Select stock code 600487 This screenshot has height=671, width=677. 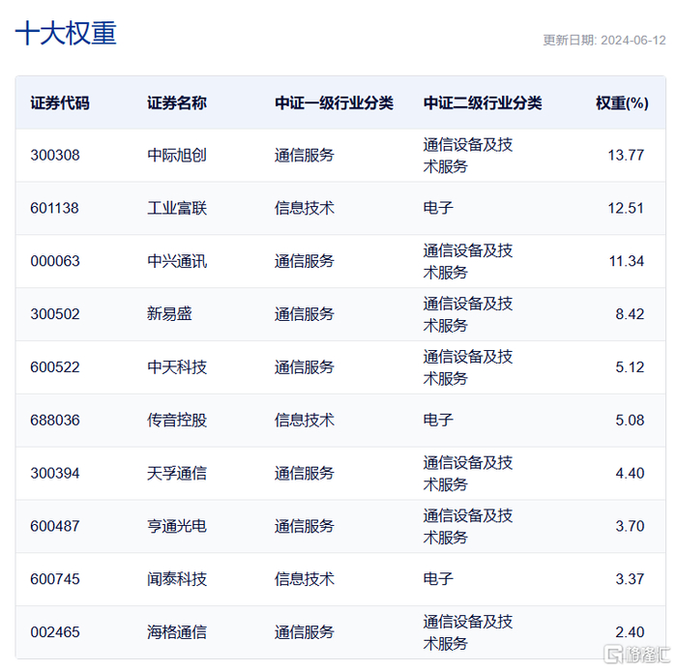coord(55,526)
